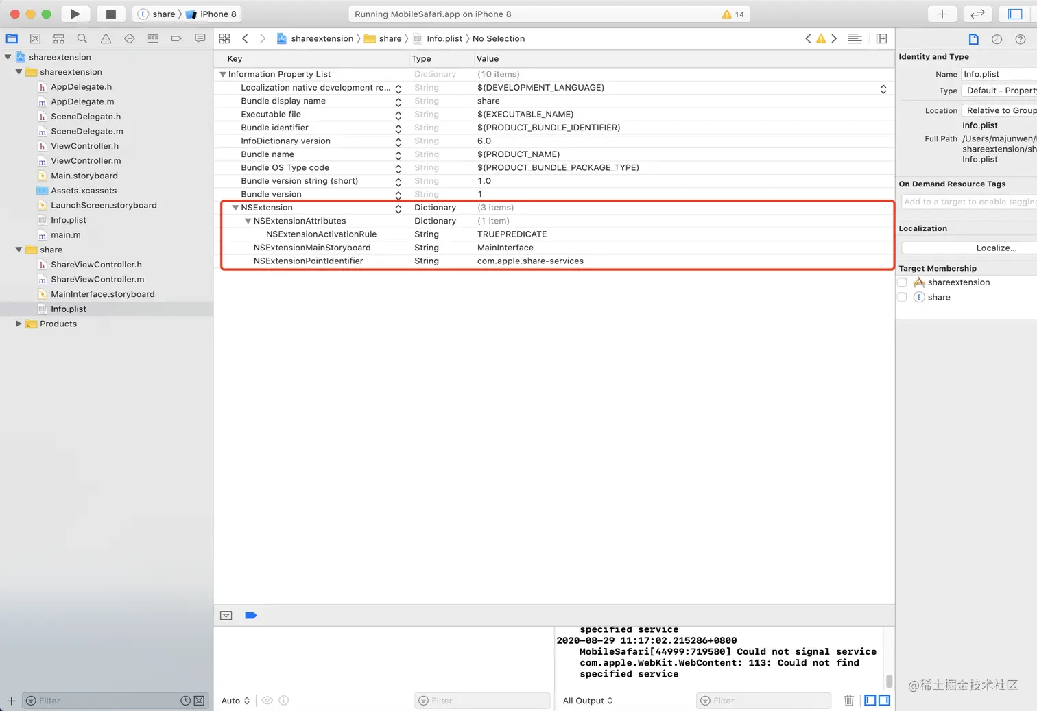Expand the Products group
This screenshot has width=1037, height=711.
tap(19, 324)
